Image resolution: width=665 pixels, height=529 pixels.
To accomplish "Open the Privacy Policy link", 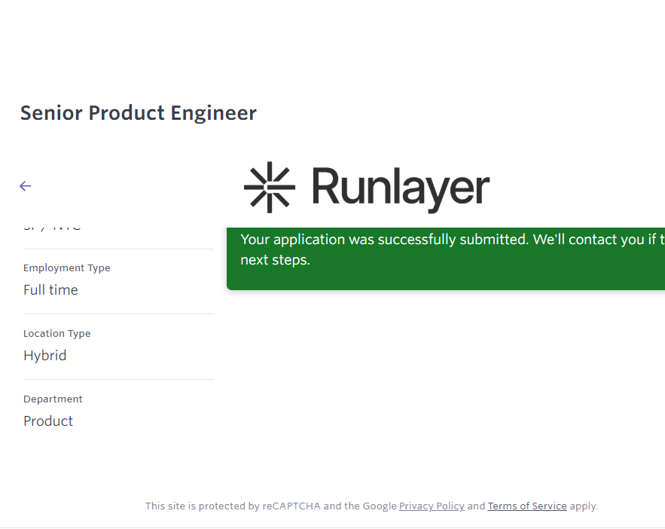I will click(432, 506).
